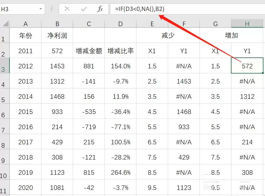Select cell showing -719
The width and height of the screenshot is (265, 196).
[89, 127]
